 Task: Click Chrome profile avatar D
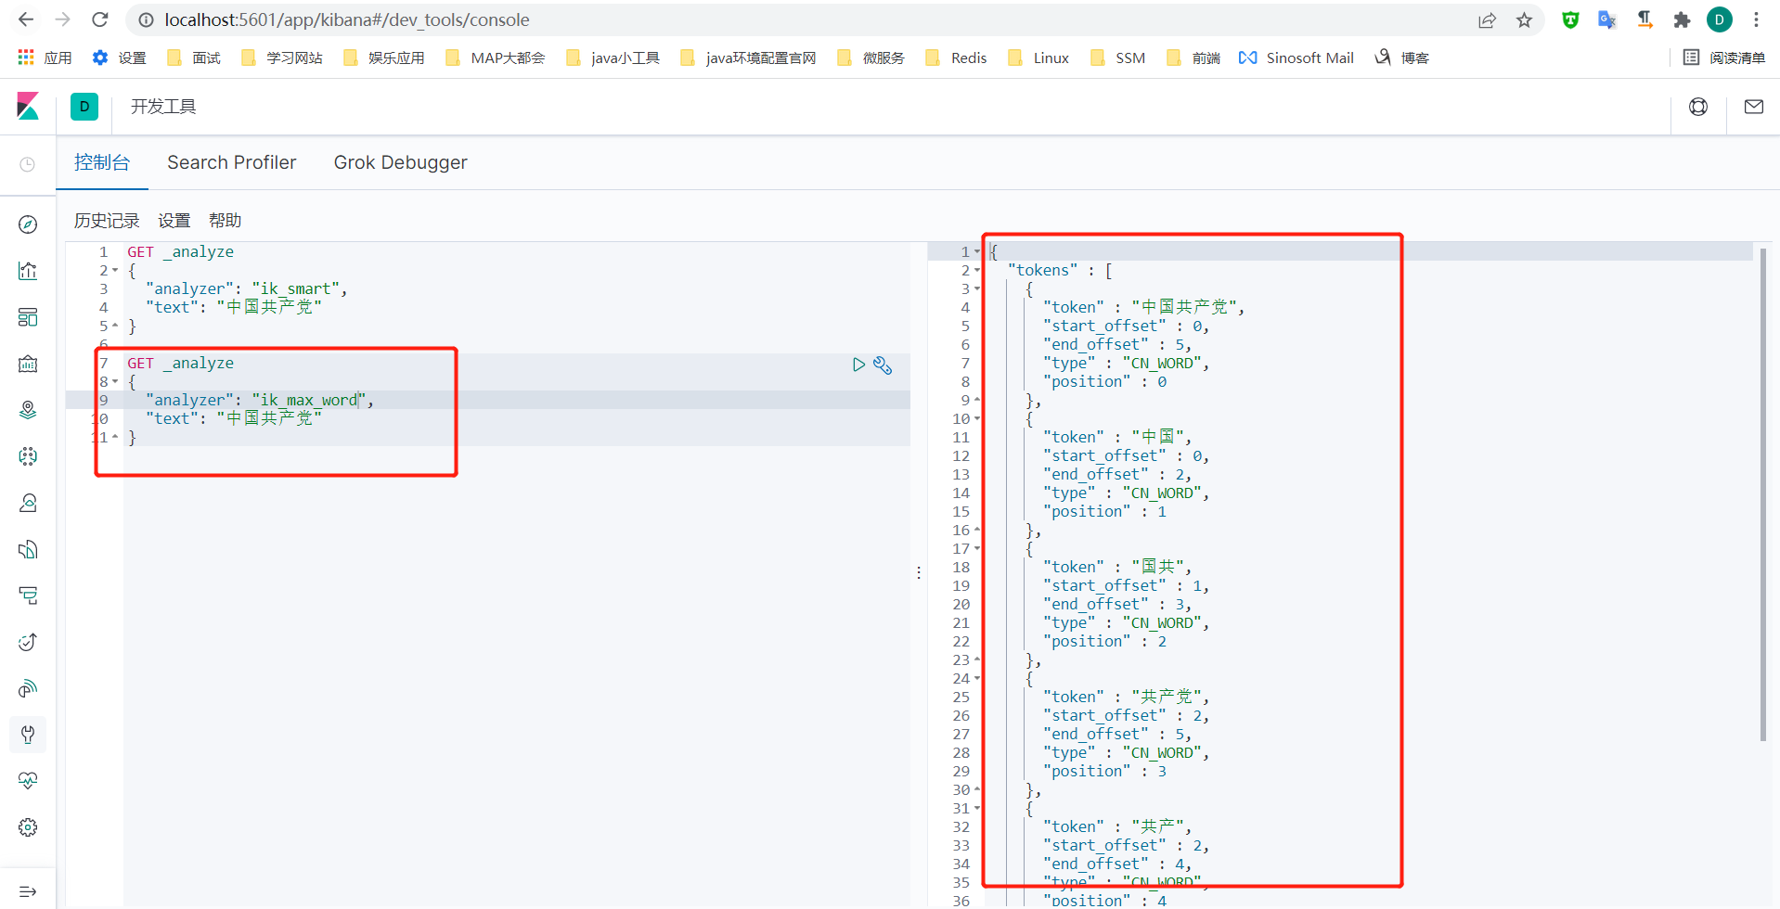coord(1720,19)
